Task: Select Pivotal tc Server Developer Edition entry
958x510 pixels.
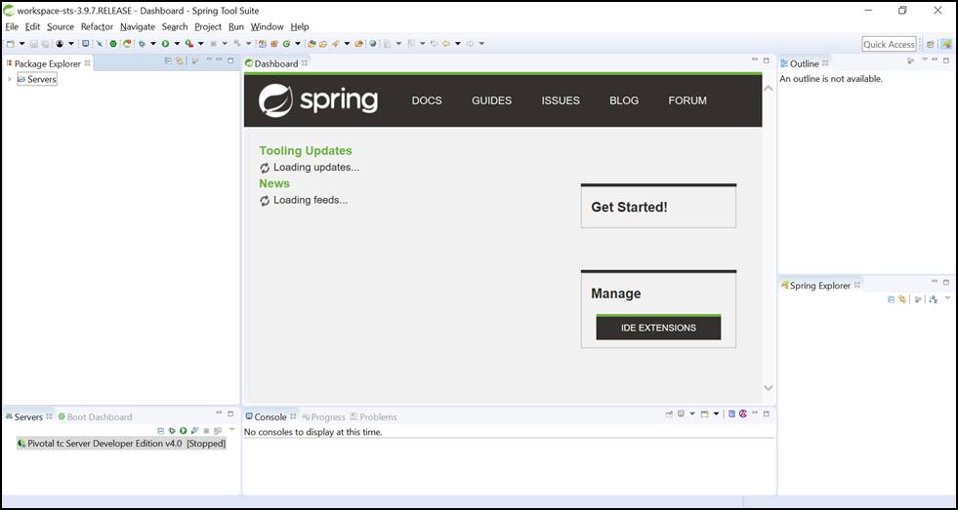Action: (122, 444)
